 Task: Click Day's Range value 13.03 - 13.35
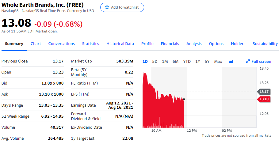(51, 105)
